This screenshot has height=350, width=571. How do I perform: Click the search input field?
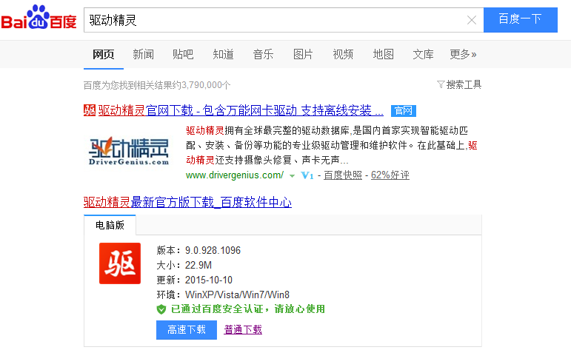pyautogui.click(x=274, y=20)
